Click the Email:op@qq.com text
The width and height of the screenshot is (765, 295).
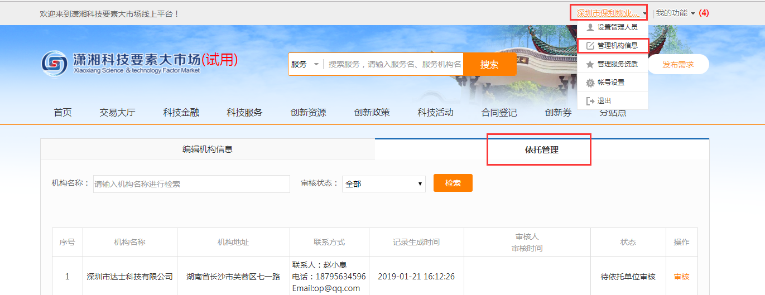coord(326,288)
